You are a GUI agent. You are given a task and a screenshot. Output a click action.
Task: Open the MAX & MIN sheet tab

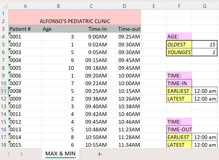click(x=60, y=154)
